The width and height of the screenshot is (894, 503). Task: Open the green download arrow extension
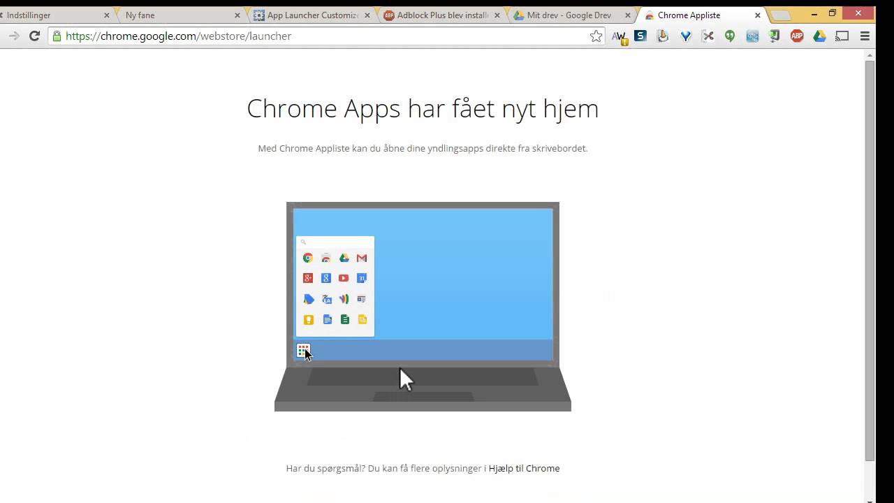(x=775, y=36)
